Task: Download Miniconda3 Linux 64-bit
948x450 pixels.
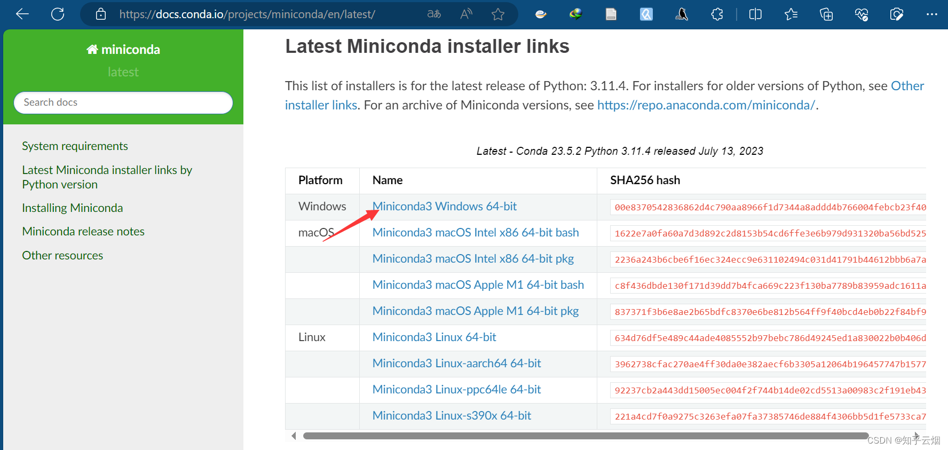Action: (434, 337)
